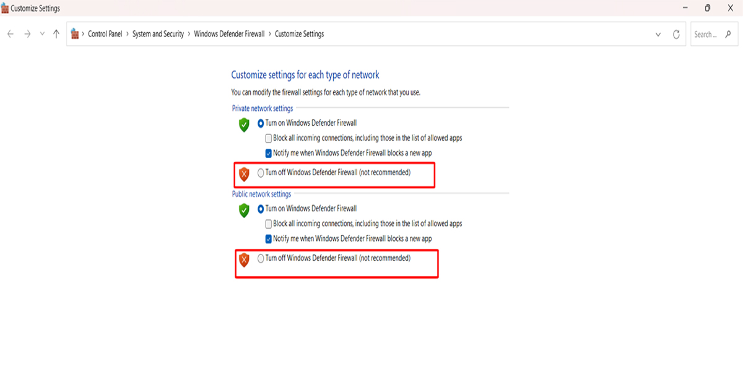This screenshot has width=743, height=389.
Task: Open the address bar dropdown arrow
Action: [658, 34]
